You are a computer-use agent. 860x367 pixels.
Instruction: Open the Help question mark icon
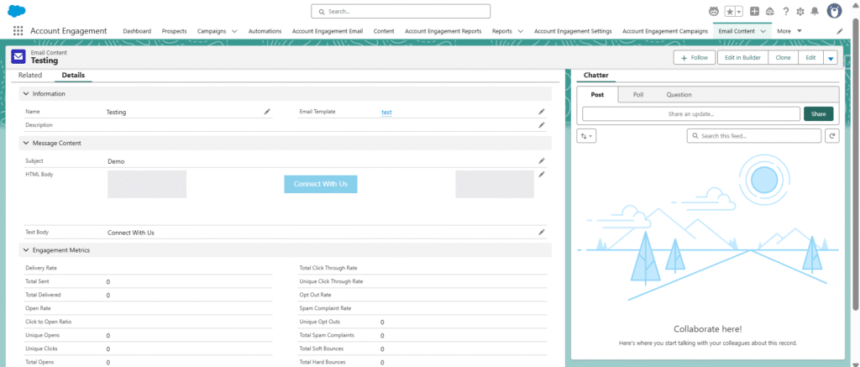(x=786, y=12)
